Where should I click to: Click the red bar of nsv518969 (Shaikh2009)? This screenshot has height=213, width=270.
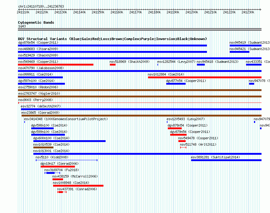pyautogui.click(x=113, y=65)
